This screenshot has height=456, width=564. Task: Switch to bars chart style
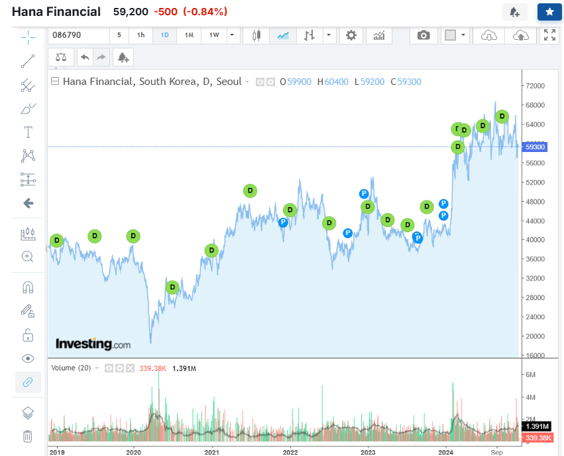[x=310, y=35]
